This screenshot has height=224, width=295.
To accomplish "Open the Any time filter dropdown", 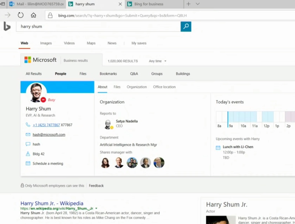I will tap(157, 61).
